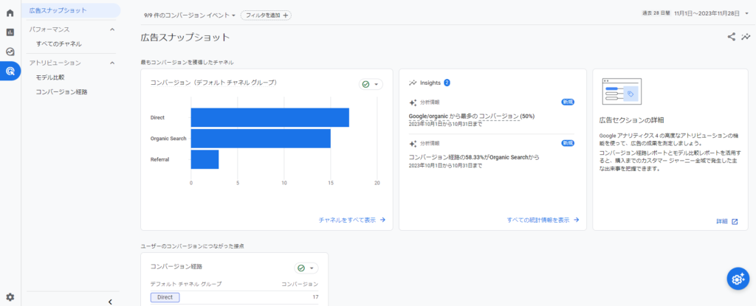756x306 pixels.
Task: Click the share report icon
Action: 731,37
